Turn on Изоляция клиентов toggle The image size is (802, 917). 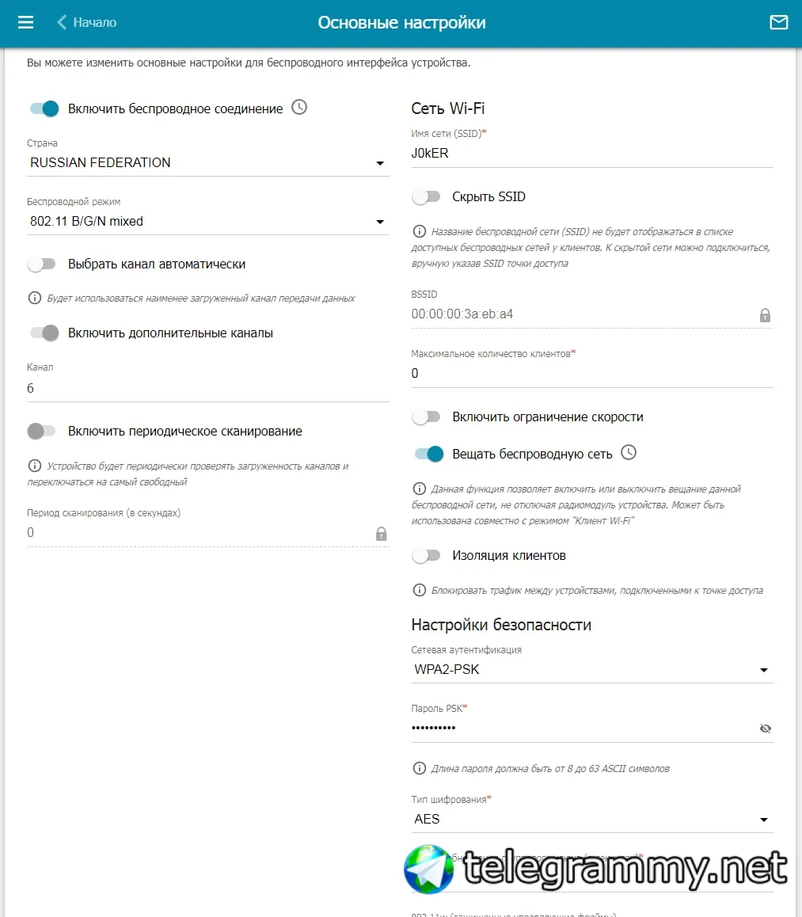(x=426, y=556)
